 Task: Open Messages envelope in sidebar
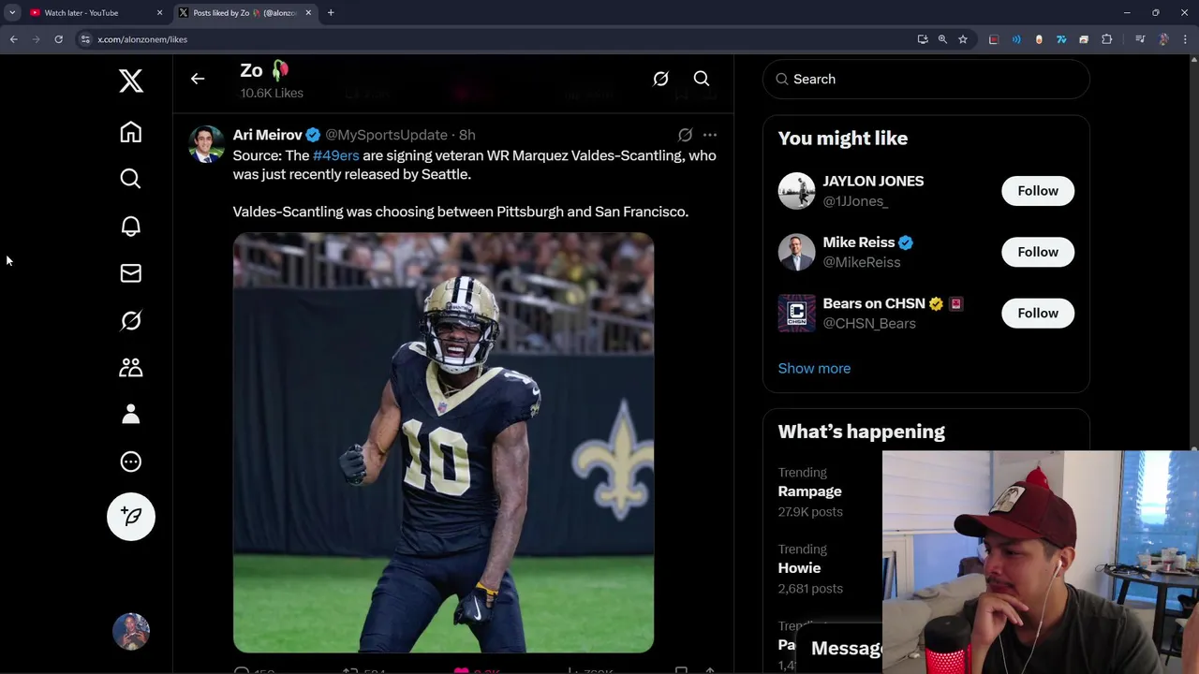131,273
